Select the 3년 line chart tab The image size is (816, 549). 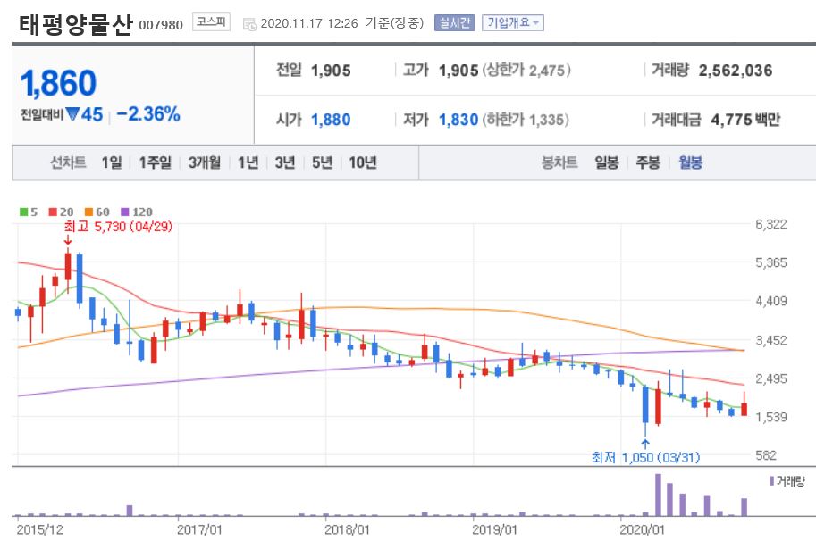point(285,162)
